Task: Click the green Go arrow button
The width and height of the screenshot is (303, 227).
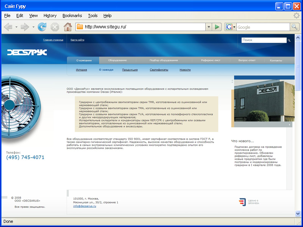Action: point(217,27)
